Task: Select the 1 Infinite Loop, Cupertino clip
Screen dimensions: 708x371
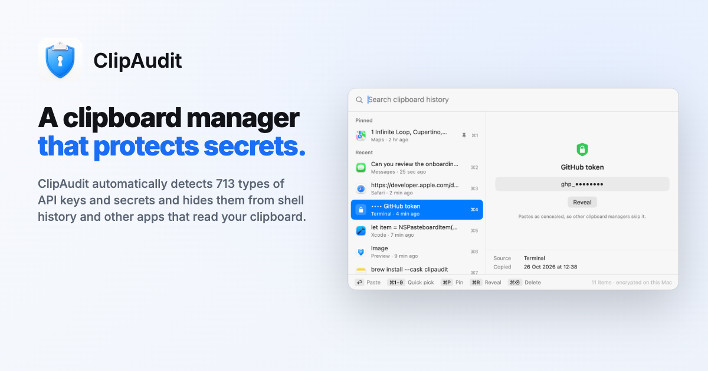Action: (417, 135)
